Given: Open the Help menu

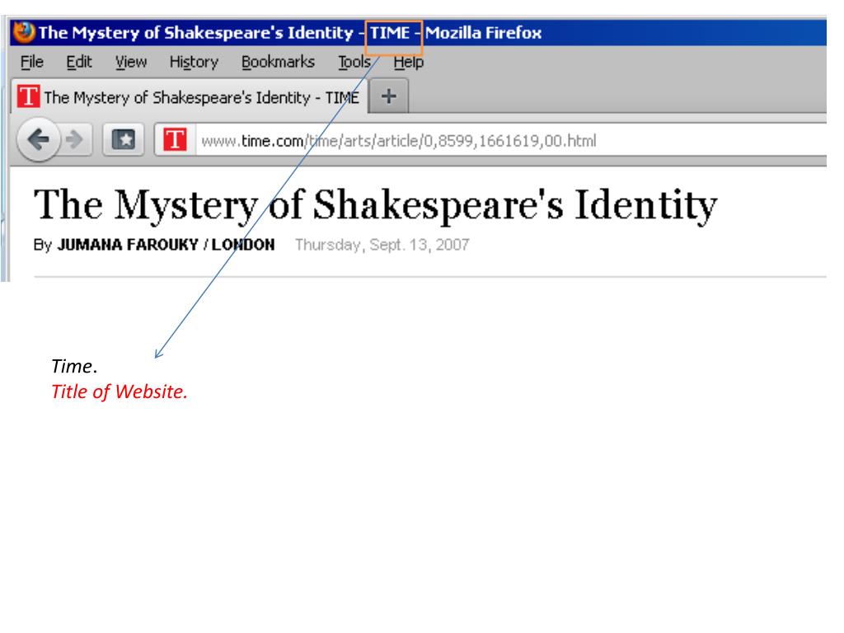Looking at the screenshot, I should click(409, 63).
